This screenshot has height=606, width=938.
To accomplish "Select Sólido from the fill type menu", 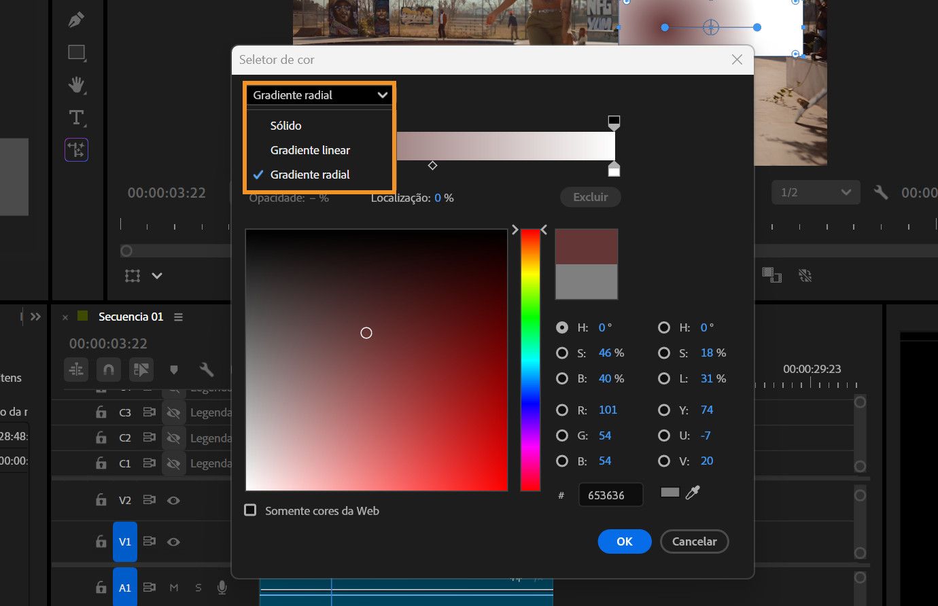I will coord(285,125).
